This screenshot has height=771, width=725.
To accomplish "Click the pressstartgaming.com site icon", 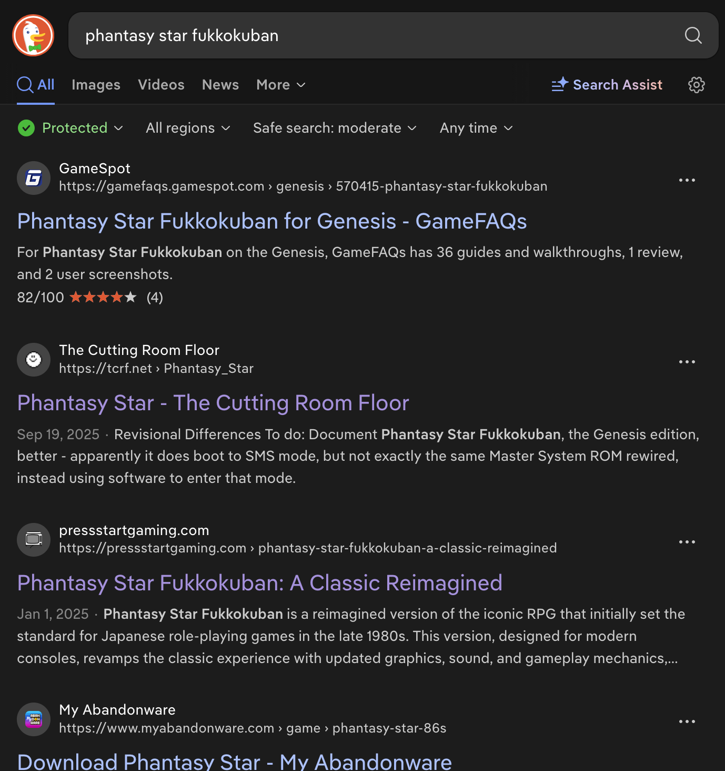I will [33, 540].
